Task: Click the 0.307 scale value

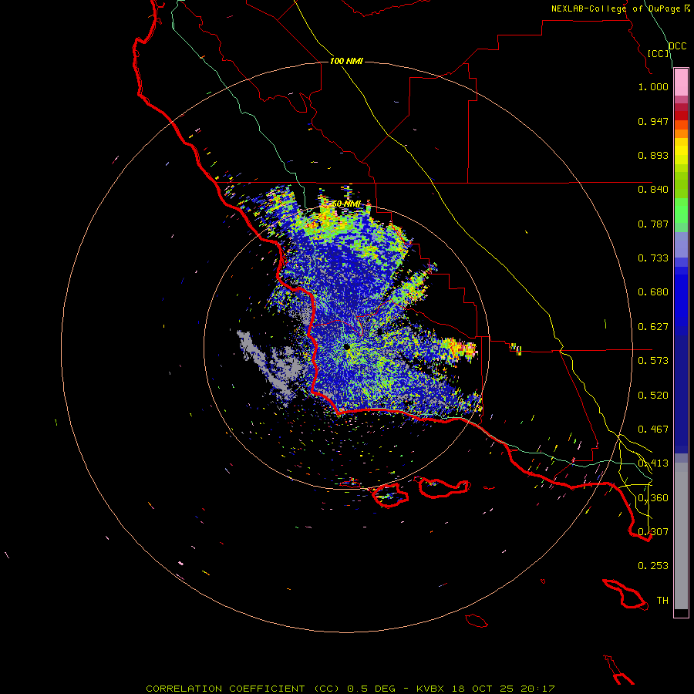Action: (653, 531)
